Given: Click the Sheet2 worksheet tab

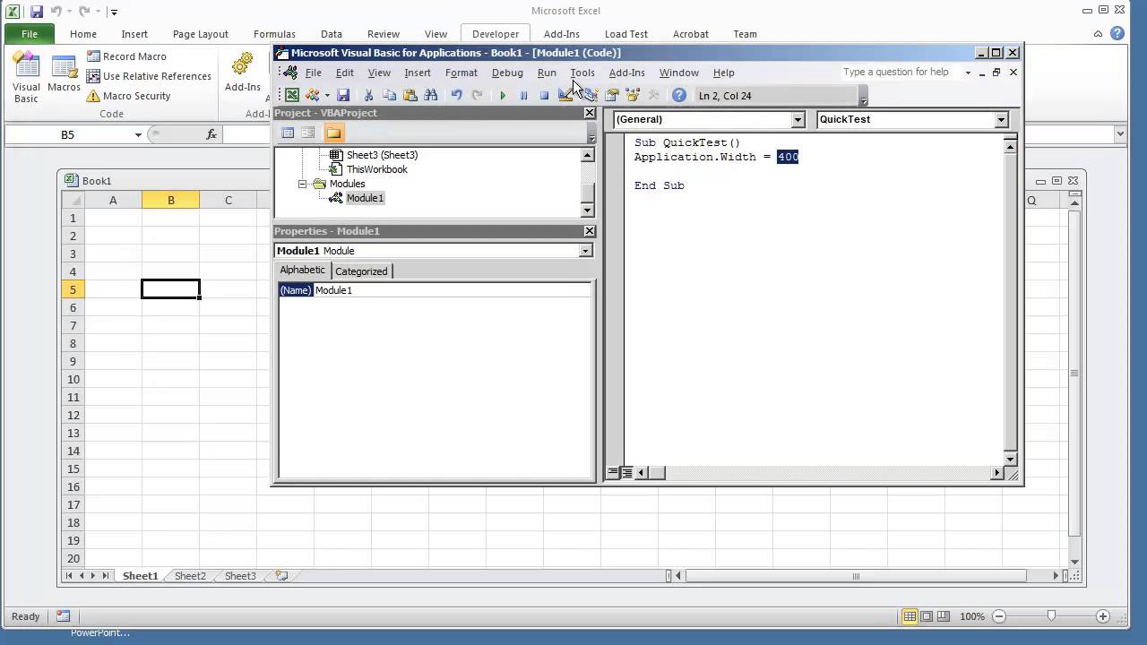Looking at the screenshot, I should coord(190,576).
